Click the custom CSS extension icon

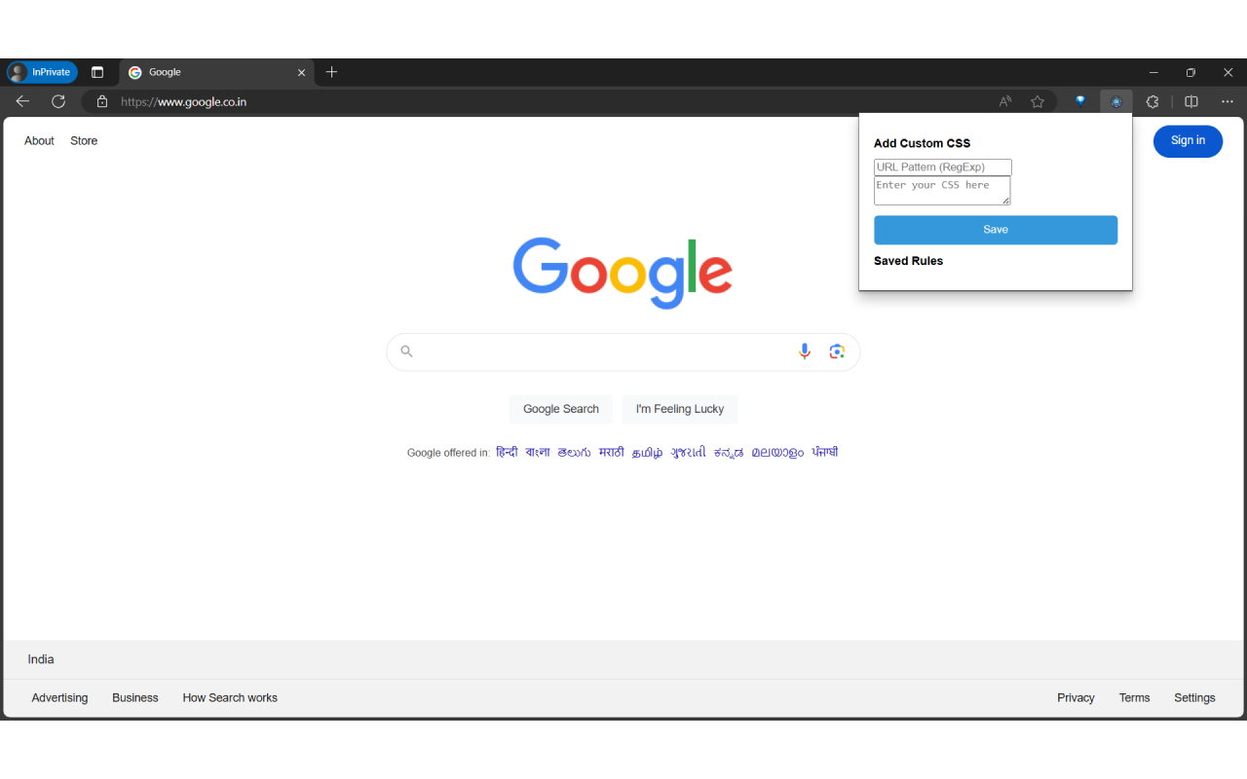[x=1116, y=101]
